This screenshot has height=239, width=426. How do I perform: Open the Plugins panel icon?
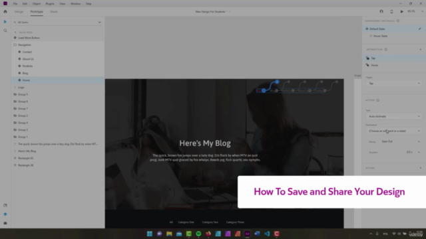click(5, 223)
